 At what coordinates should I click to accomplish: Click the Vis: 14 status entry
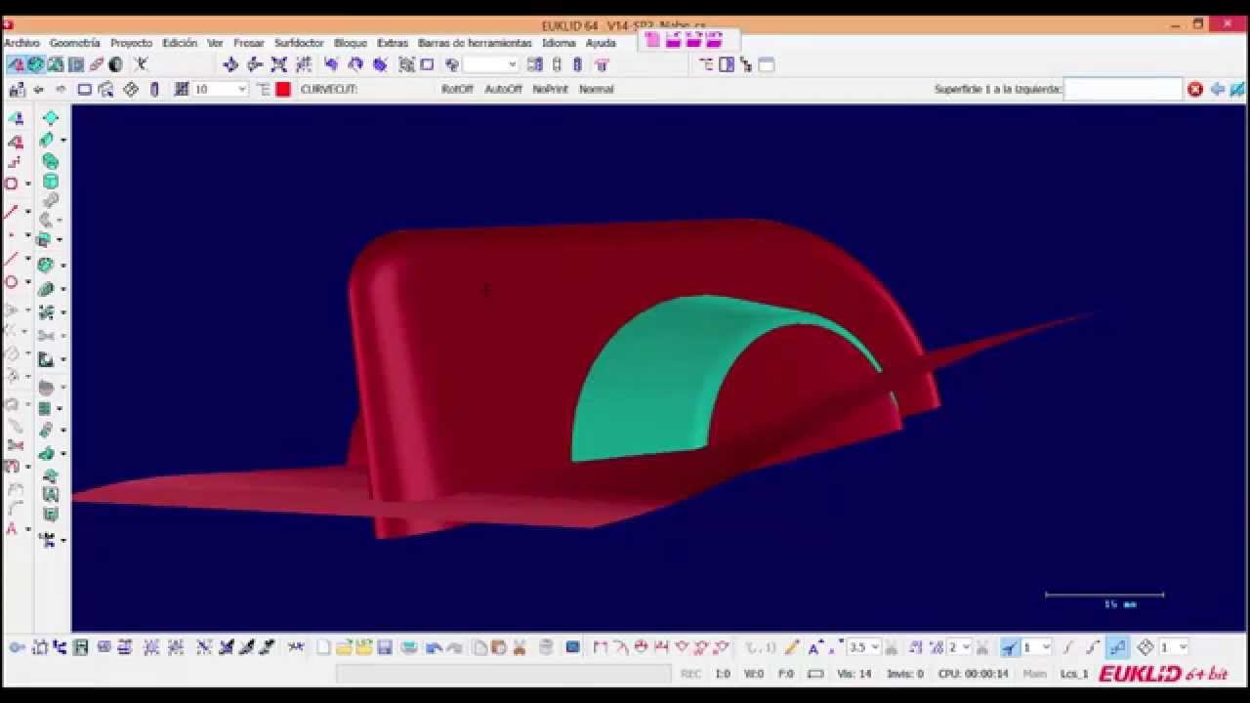[x=854, y=674]
